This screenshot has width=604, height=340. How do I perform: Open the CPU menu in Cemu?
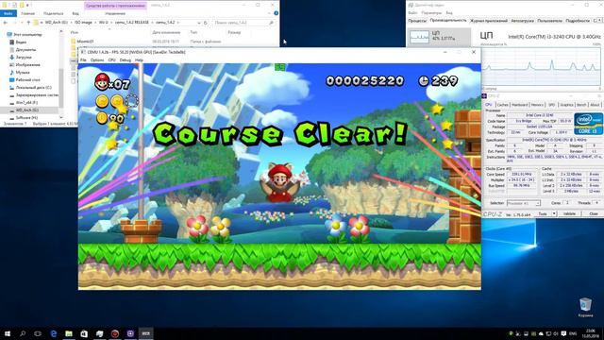tap(111, 60)
